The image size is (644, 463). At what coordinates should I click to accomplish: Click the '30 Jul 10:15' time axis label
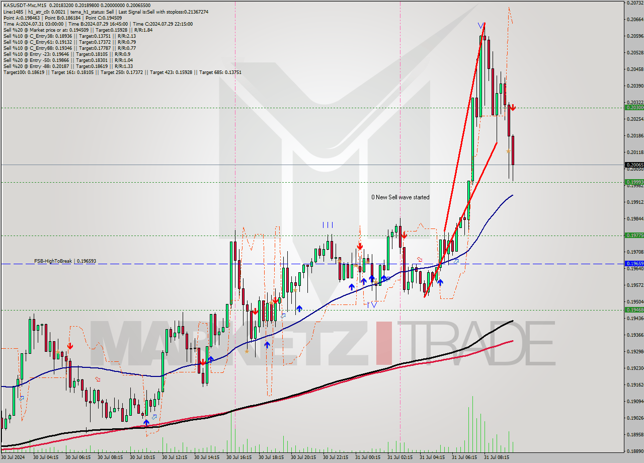click(x=142, y=458)
